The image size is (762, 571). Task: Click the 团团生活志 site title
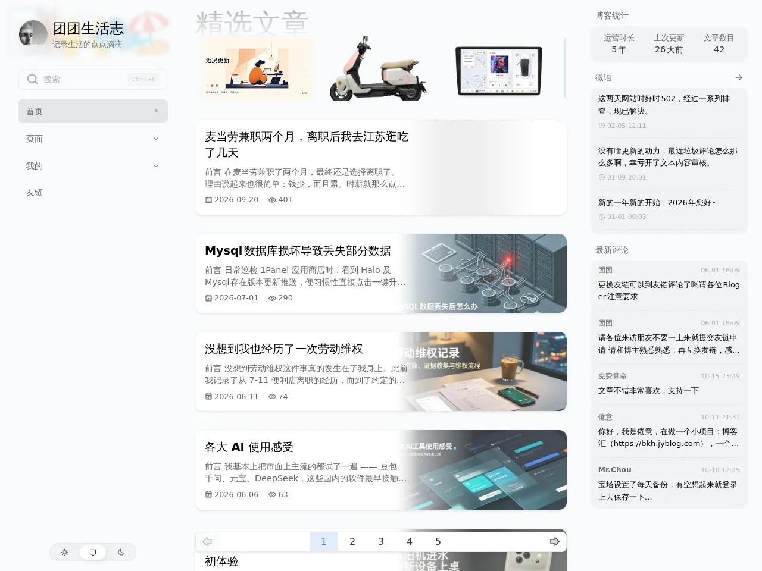tap(88, 29)
